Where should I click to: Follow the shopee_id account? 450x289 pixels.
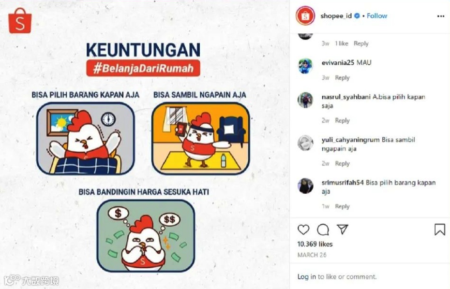click(377, 16)
